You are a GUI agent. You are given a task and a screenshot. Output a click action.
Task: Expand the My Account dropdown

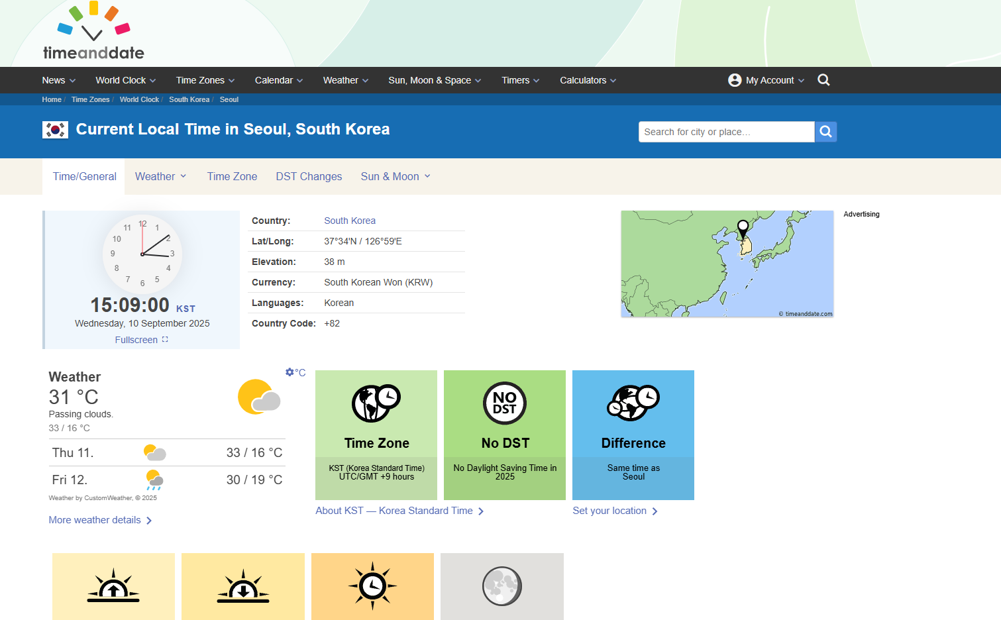766,80
